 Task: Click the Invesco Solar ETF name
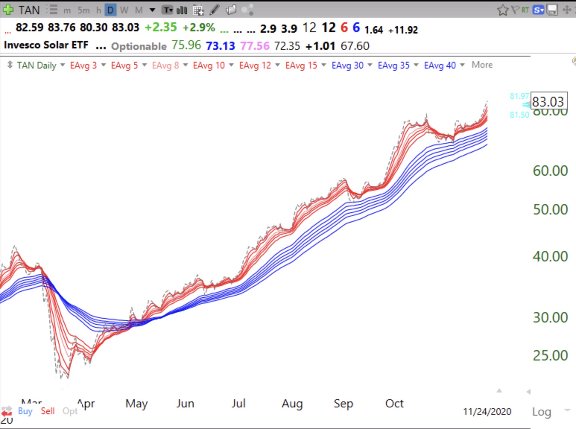[46, 45]
